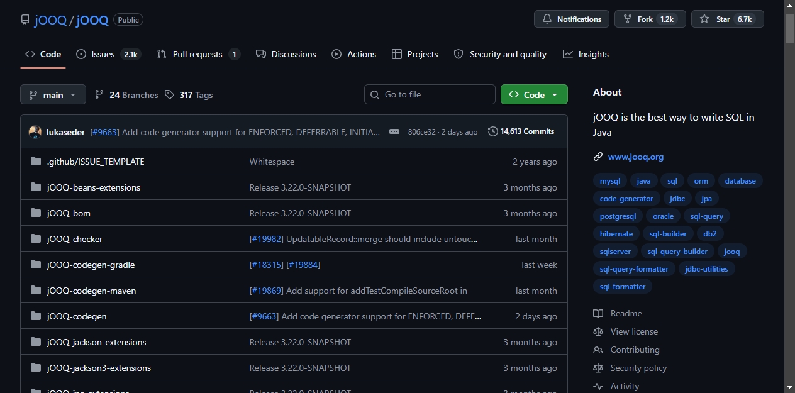795x393 pixels.
Task: Open commit hash 806ce32 link
Action: (x=421, y=132)
